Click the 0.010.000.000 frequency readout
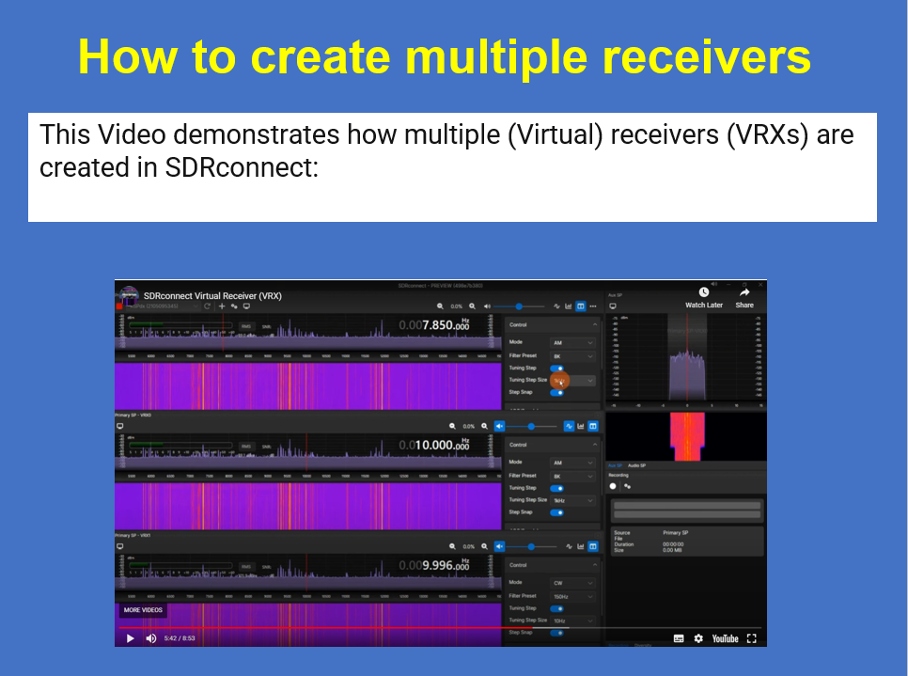Viewport: 908px width, 676px height. point(434,445)
